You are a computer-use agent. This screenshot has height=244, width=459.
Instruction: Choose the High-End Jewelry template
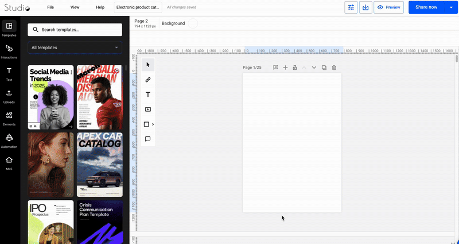(50, 164)
